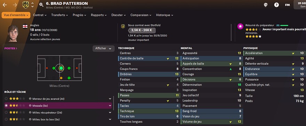Click the purple star coach summary icon
Viewport: 306px width, 126px height.
(240, 26)
